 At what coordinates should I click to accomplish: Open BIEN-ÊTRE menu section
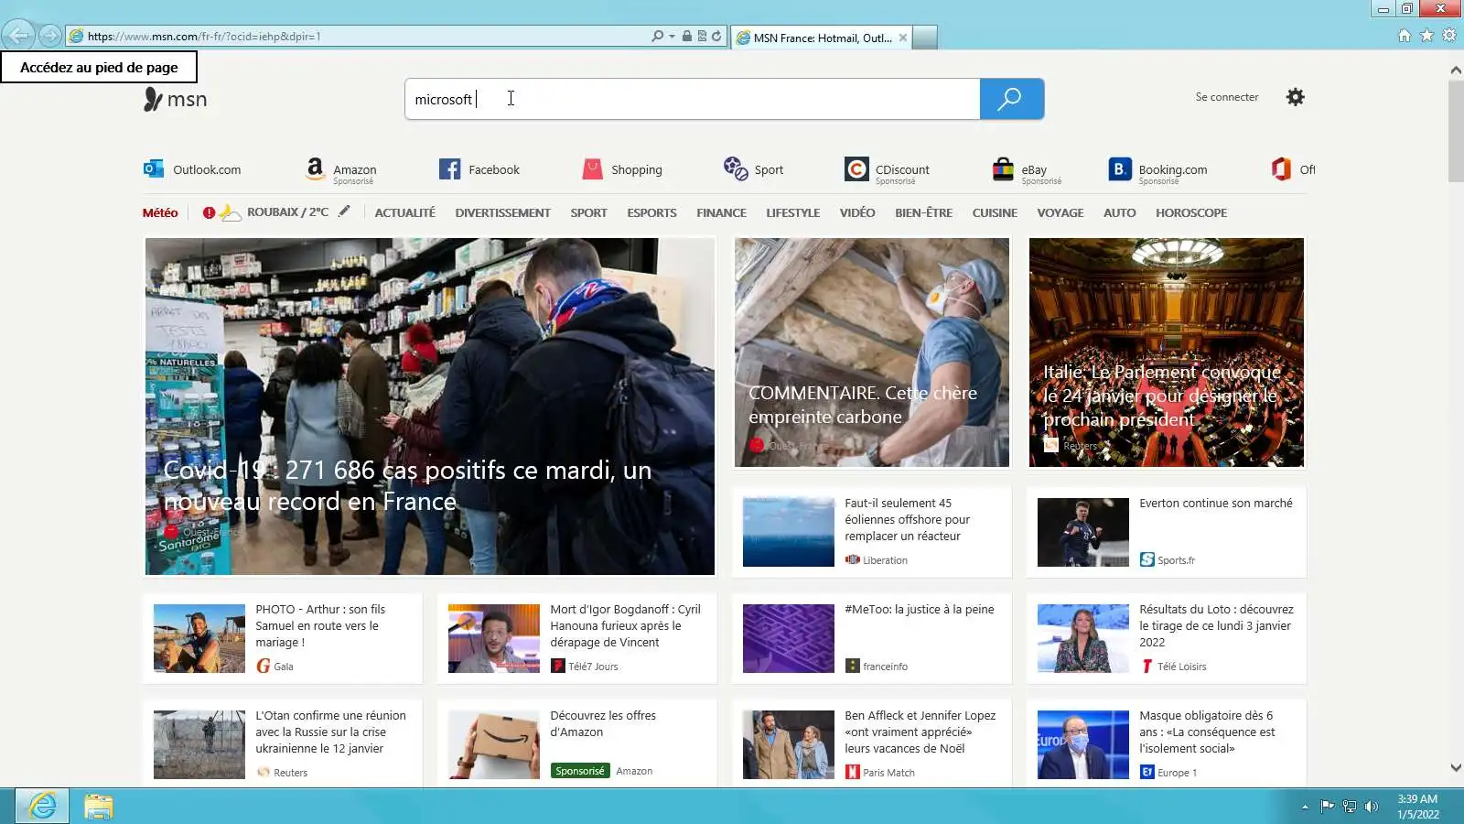point(923,212)
